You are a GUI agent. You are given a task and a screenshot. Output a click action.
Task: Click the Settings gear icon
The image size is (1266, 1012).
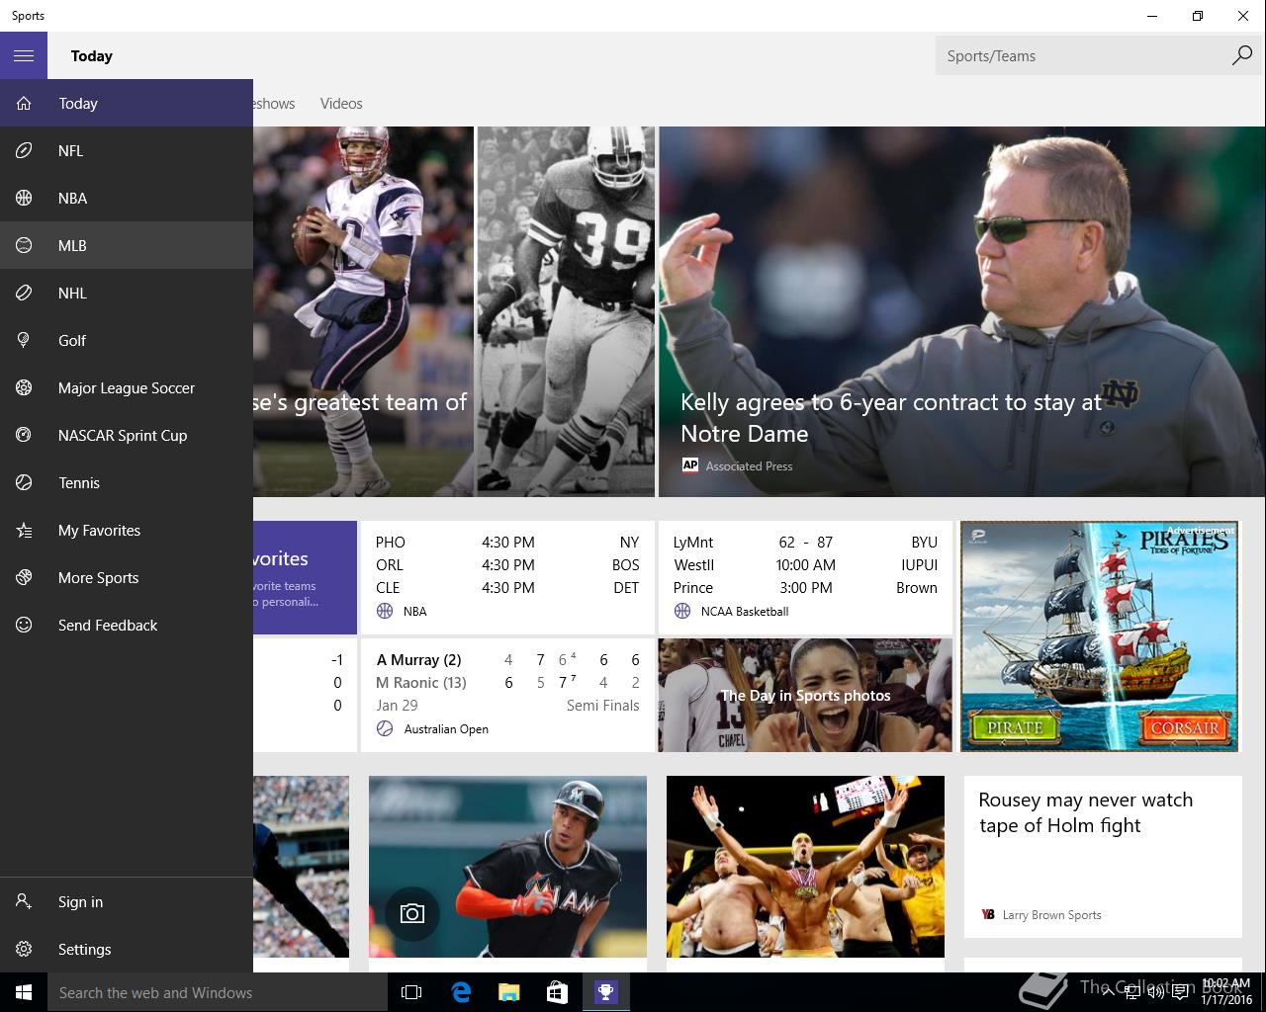coord(24,949)
